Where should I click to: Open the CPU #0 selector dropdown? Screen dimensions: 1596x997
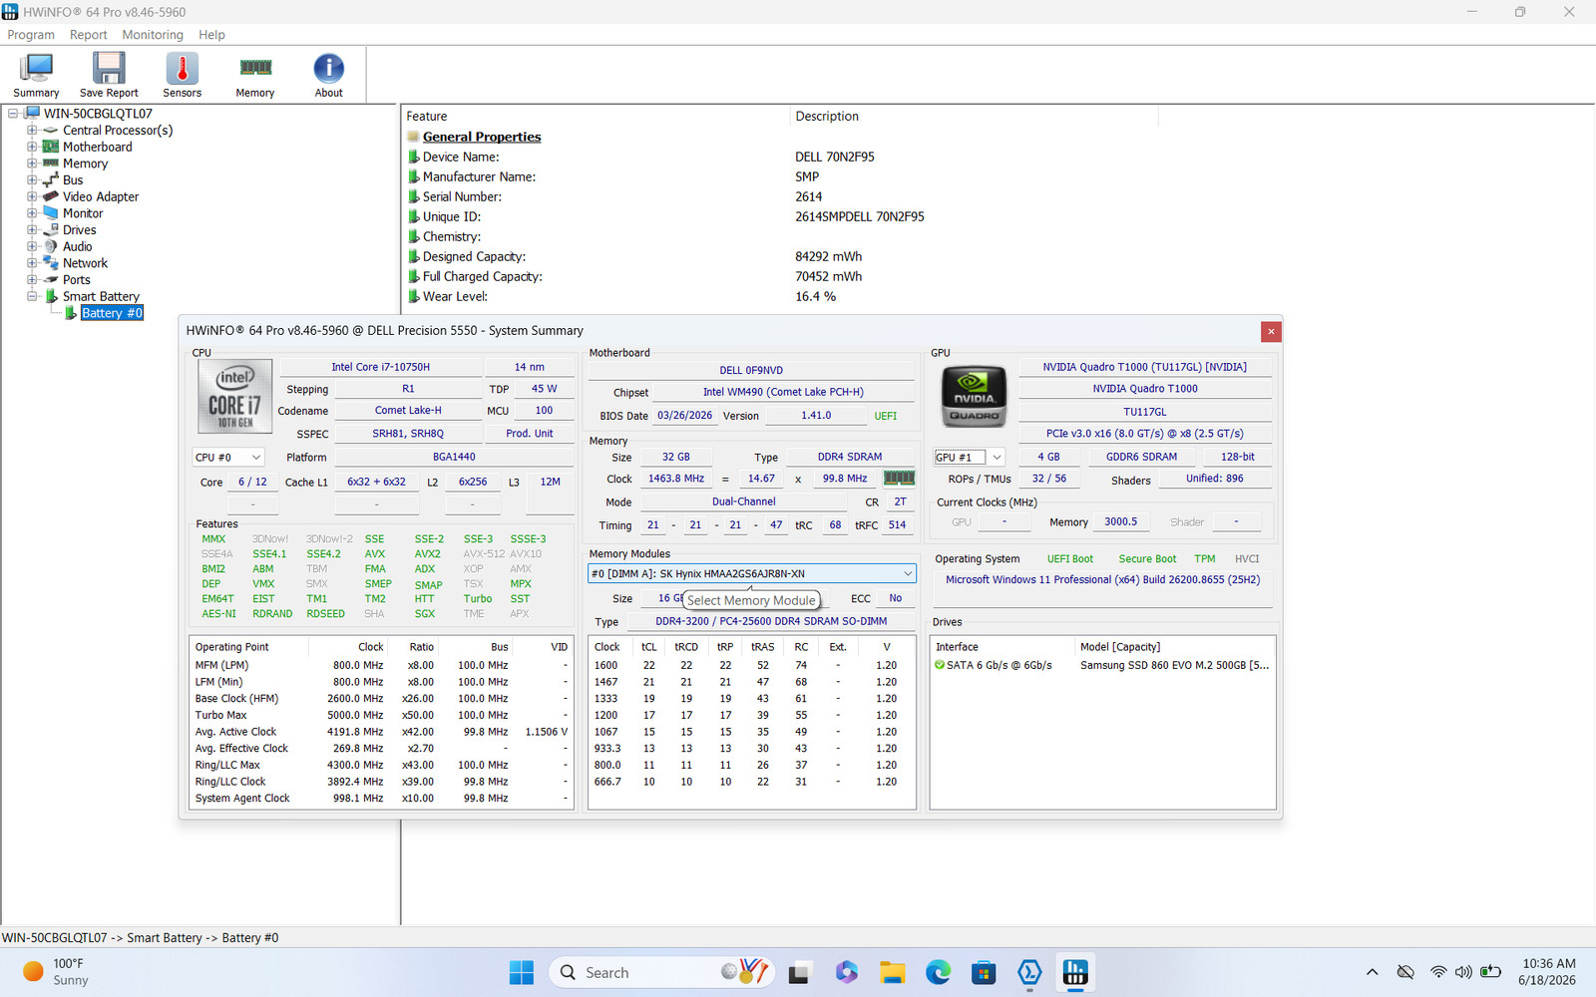(228, 457)
